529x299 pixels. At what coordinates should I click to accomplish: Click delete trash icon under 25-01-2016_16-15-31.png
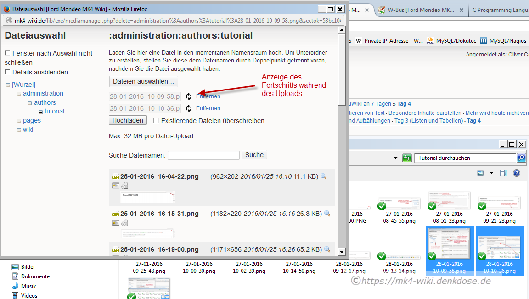(125, 223)
